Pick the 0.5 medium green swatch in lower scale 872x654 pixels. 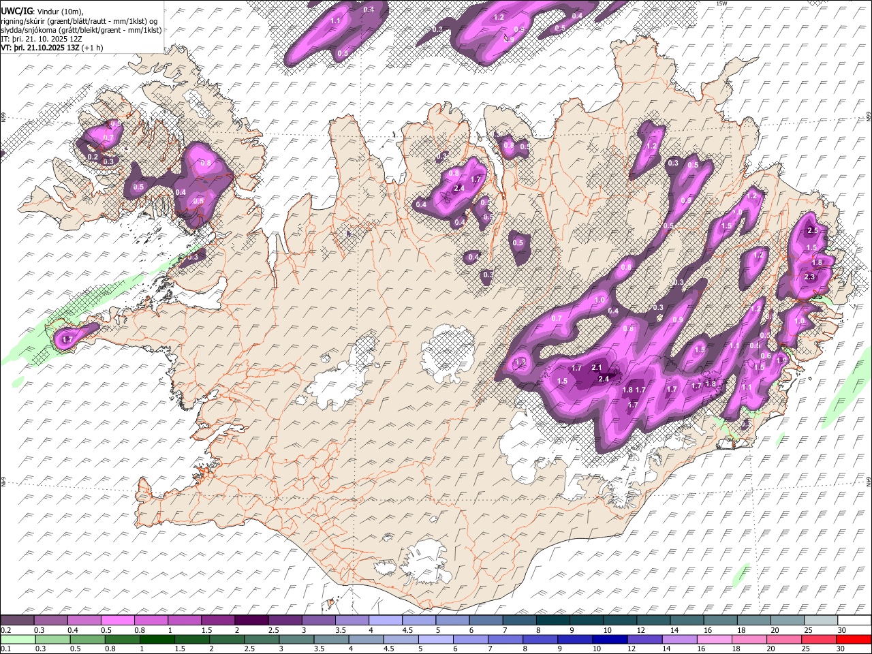(87, 640)
